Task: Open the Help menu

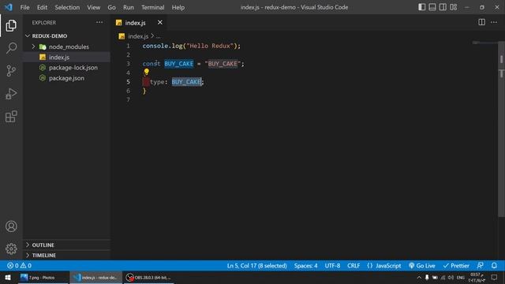Action: tap(178, 7)
